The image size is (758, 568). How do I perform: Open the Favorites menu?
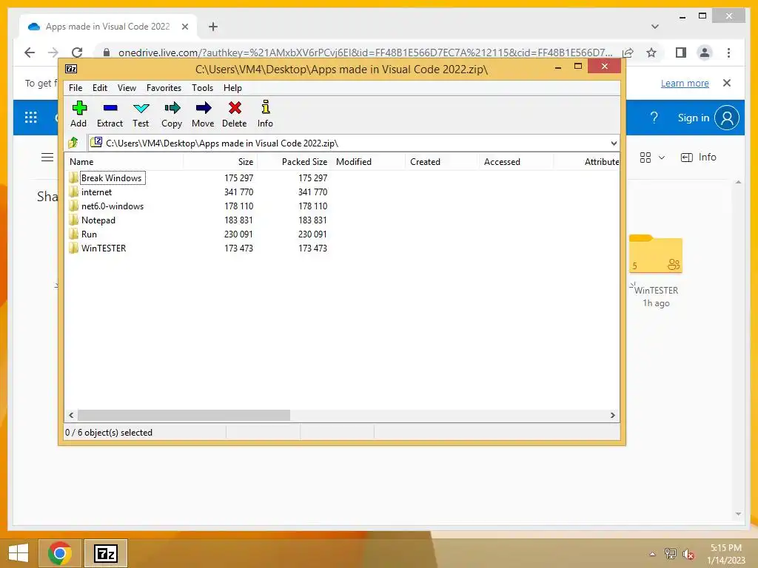pos(164,88)
